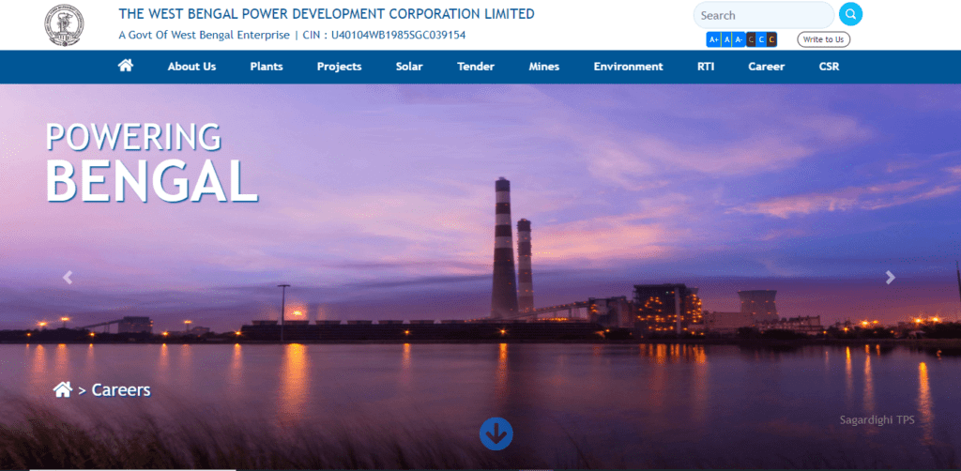Select the dark contrast C with grey letter
This screenshot has width=961, height=471.
tap(751, 39)
